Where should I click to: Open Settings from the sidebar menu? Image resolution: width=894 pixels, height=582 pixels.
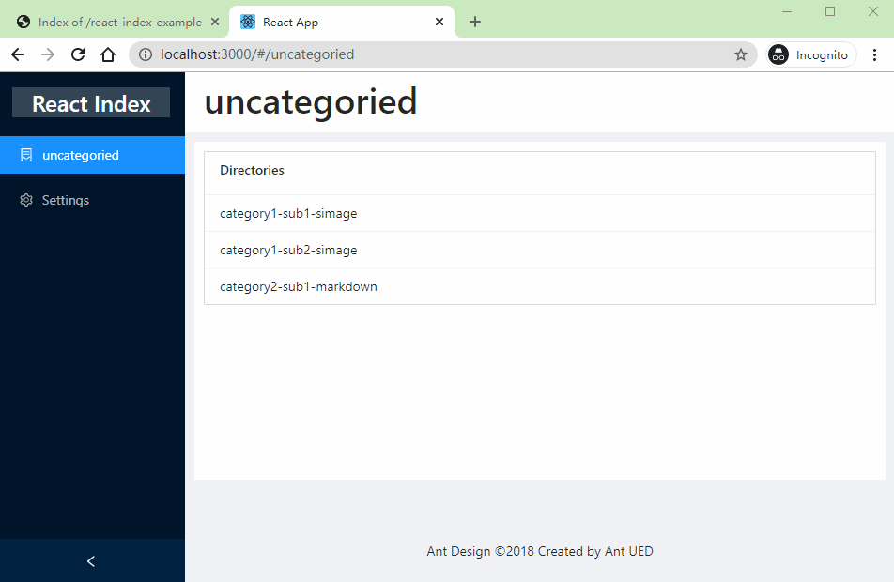(x=66, y=200)
